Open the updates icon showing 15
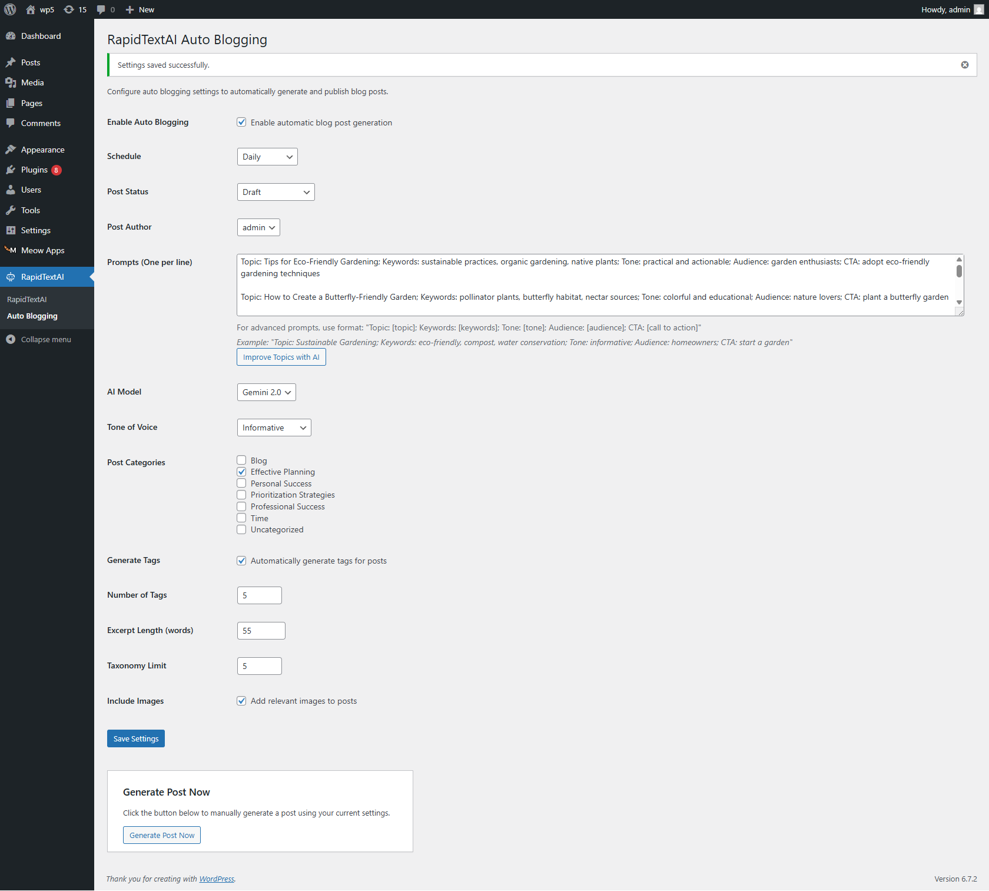 (69, 9)
